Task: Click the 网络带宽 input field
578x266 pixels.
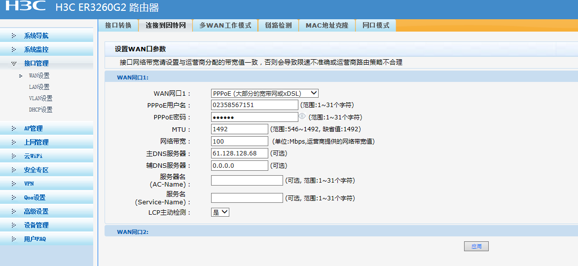Action: pyautogui.click(x=240, y=141)
